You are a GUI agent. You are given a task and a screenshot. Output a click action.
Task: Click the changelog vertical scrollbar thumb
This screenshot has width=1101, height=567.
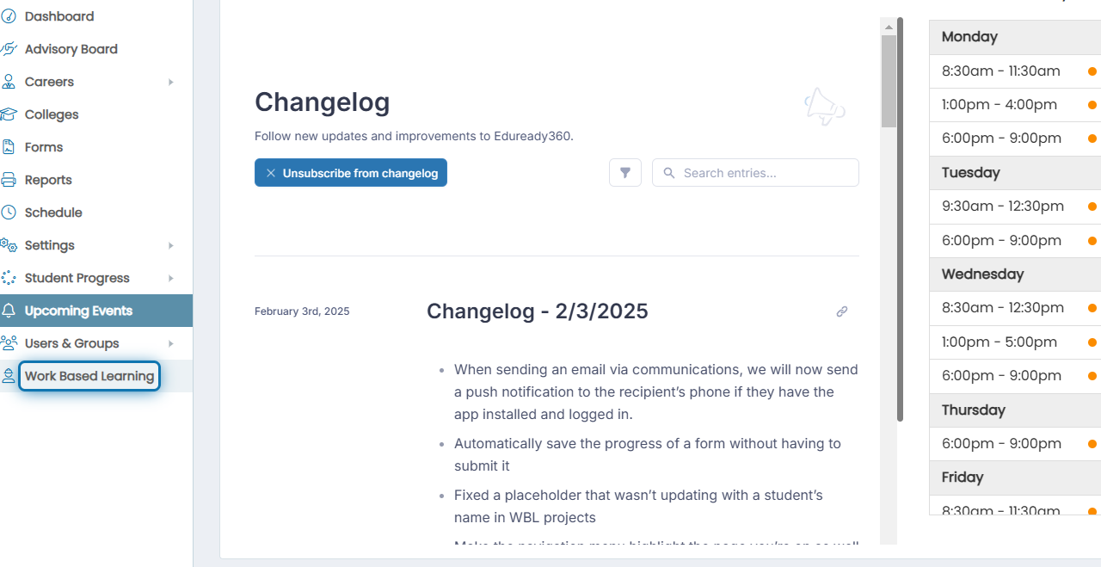[889, 81]
